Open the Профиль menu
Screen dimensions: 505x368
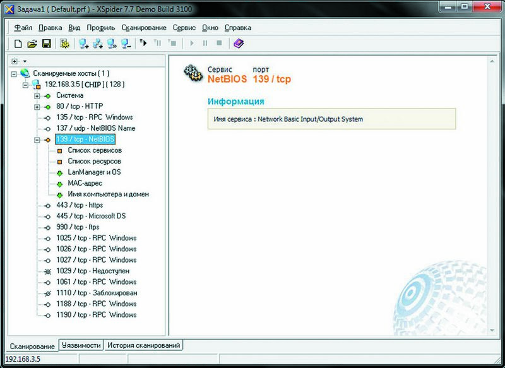101,28
